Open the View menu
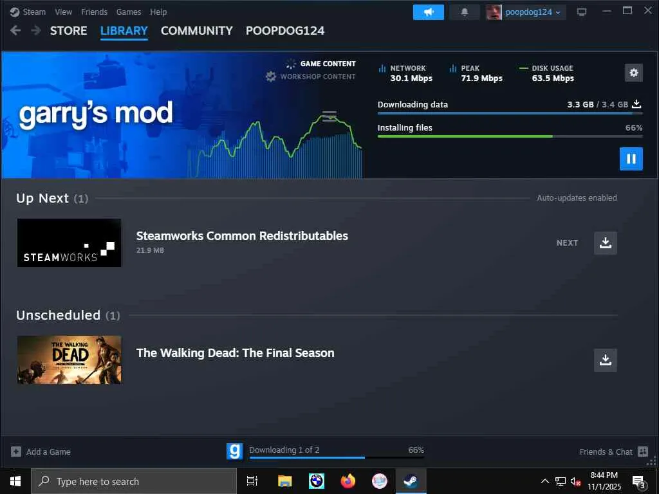The image size is (659, 494). click(64, 12)
